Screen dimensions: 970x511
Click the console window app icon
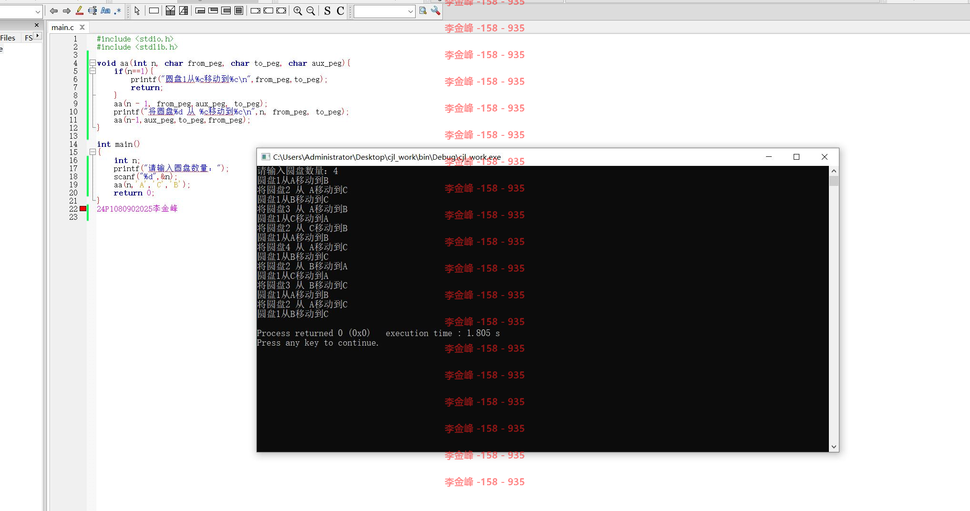(265, 157)
